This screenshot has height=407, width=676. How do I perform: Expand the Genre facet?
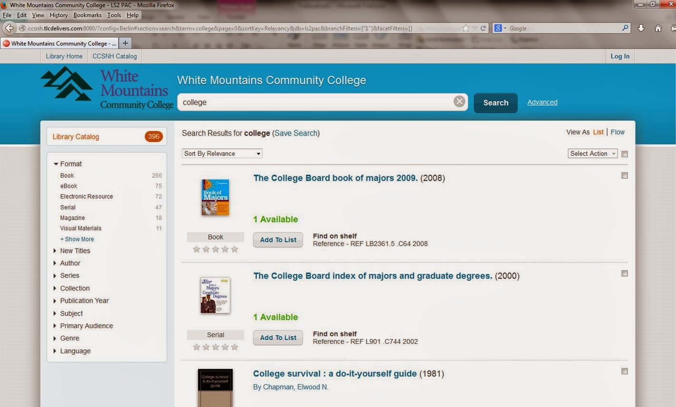tap(66, 338)
